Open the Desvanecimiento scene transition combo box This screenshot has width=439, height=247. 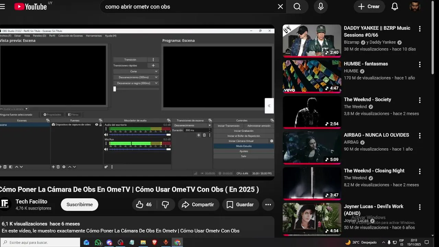(192, 125)
